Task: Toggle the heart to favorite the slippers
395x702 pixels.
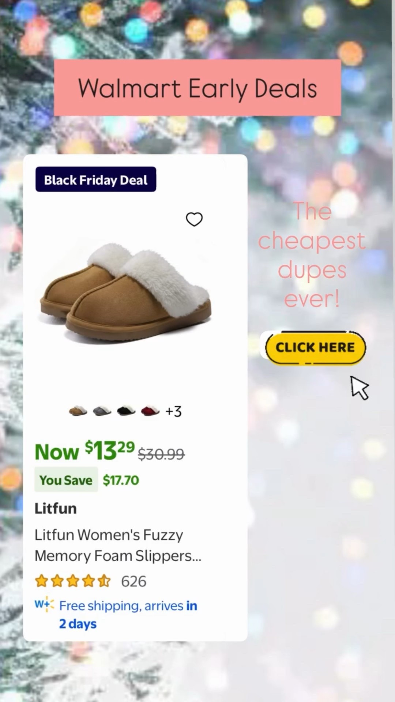Action: point(194,219)
